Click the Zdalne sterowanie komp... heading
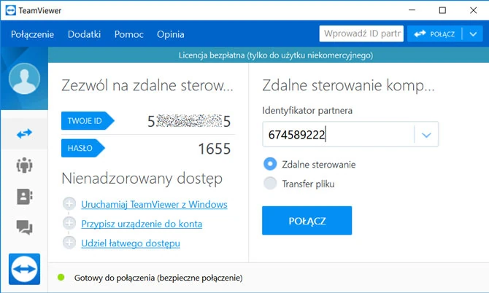Viewport: 489px width, 293px height. [348, 85]
